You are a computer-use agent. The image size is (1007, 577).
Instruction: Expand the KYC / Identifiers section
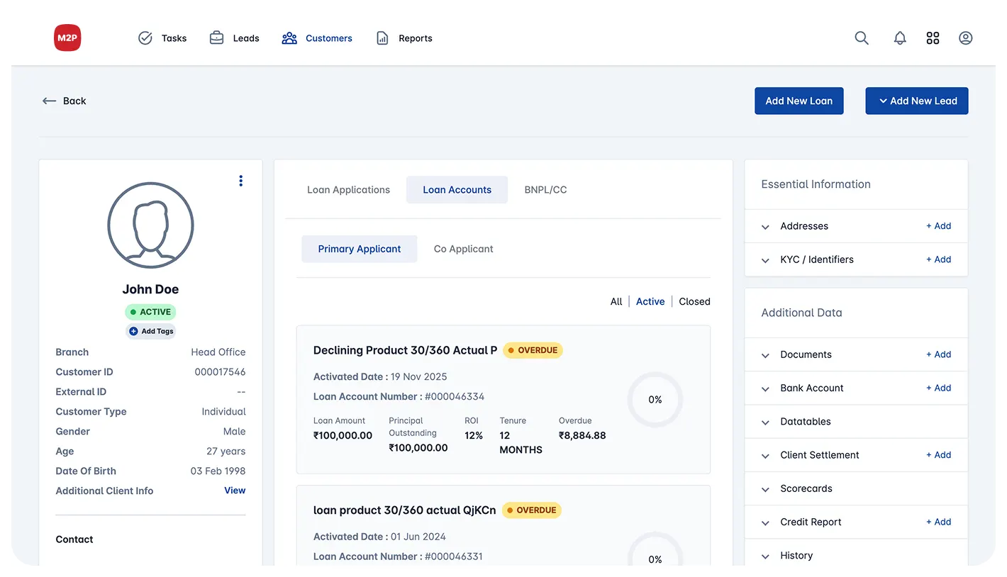tap(765, 260)
